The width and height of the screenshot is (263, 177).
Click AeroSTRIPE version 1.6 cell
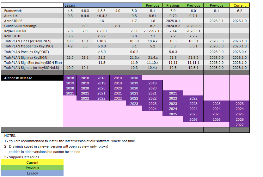[101, 21]
